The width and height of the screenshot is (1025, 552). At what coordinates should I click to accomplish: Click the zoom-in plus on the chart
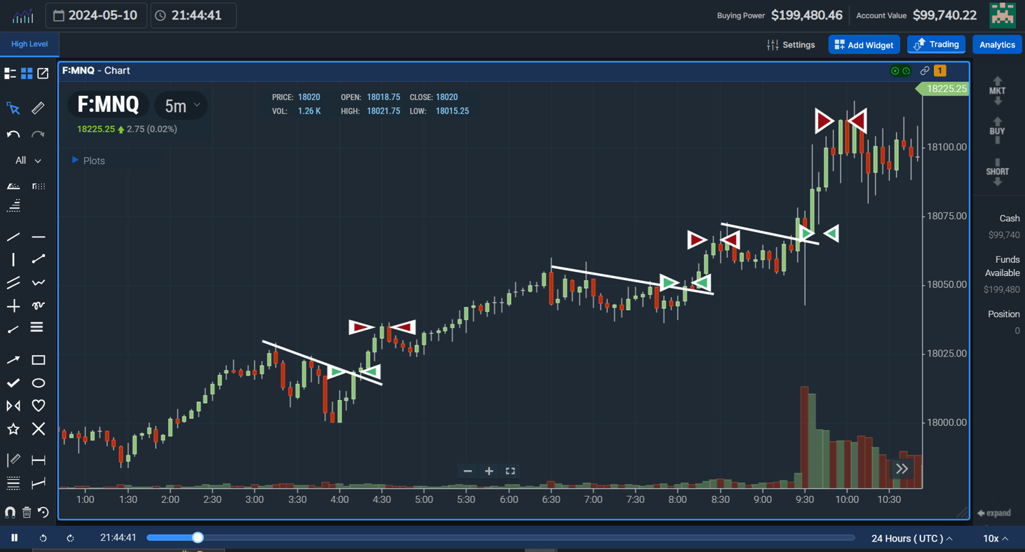coord(489,471)
